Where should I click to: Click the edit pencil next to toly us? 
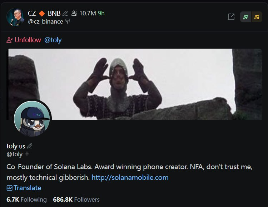(30, 146)
